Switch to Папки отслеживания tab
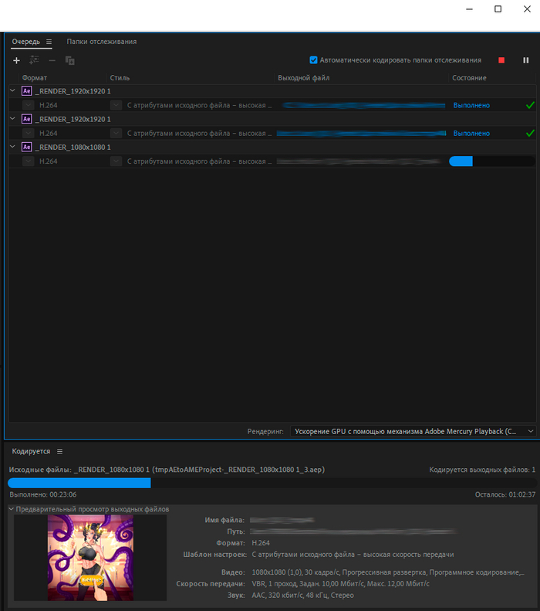The width and height of the screenshot is (540, 611). click(x=102, y=42)
